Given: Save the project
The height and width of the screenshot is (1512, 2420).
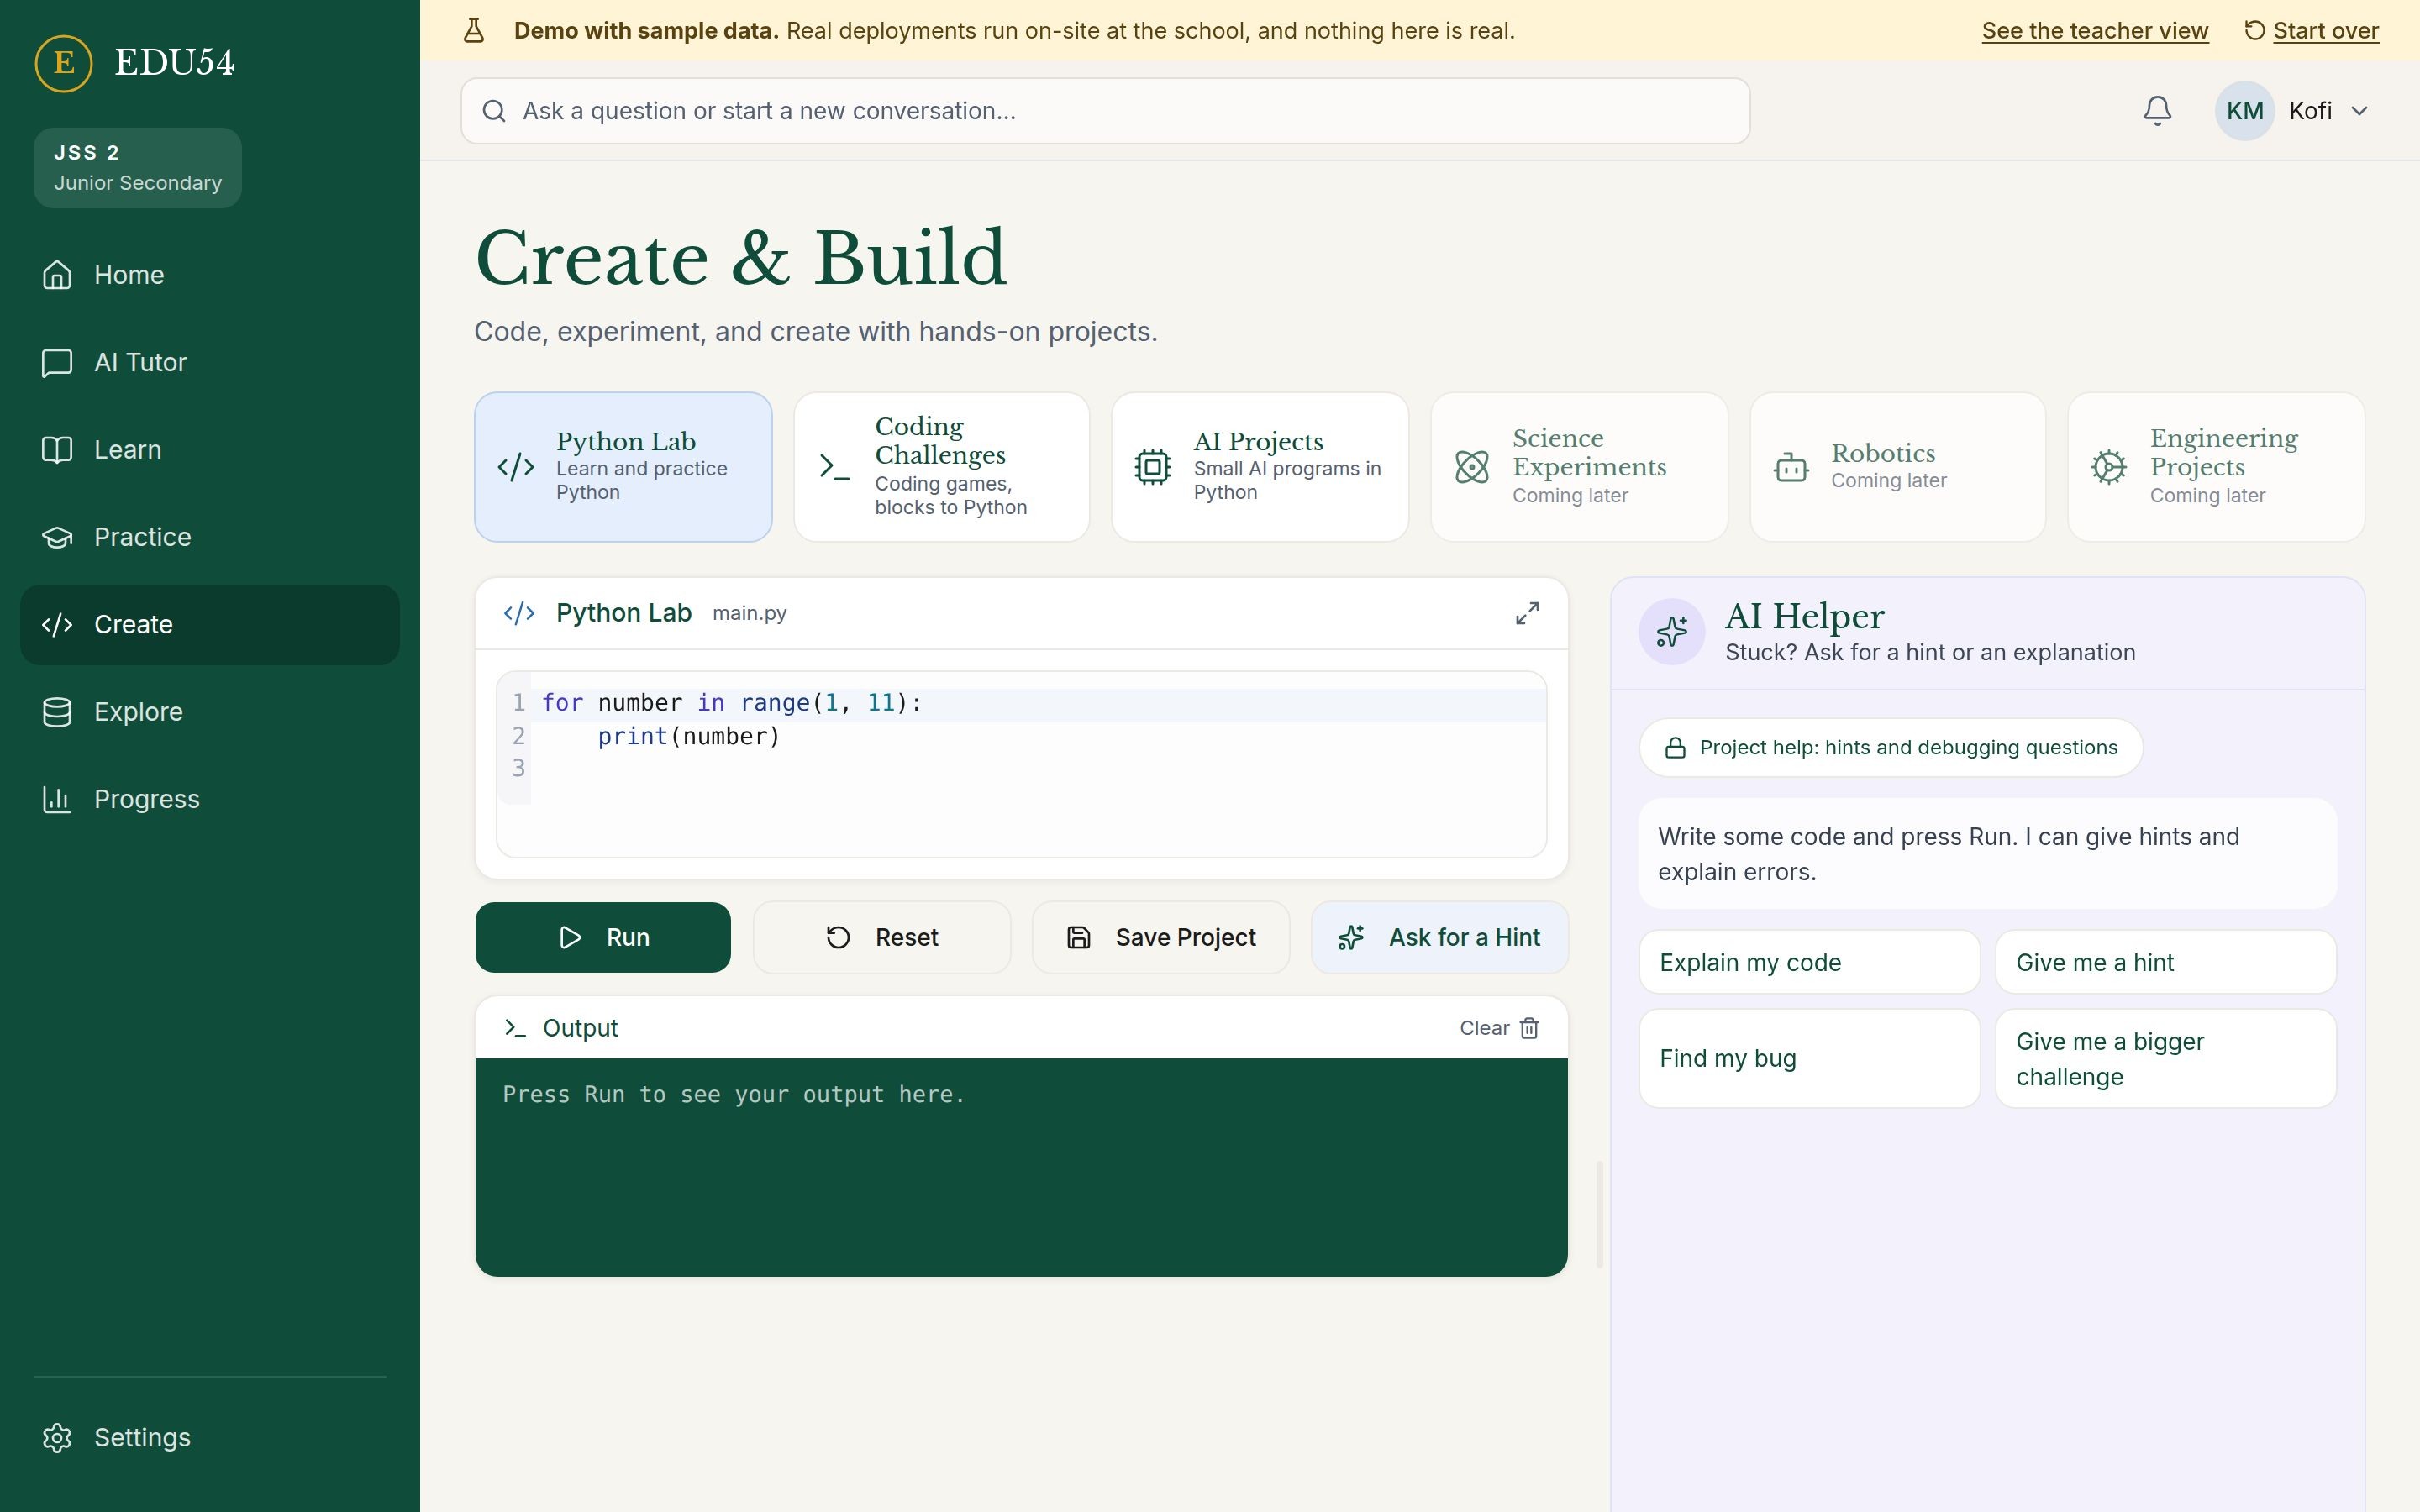Looking at the screenshot, I should coord(1160,937).
